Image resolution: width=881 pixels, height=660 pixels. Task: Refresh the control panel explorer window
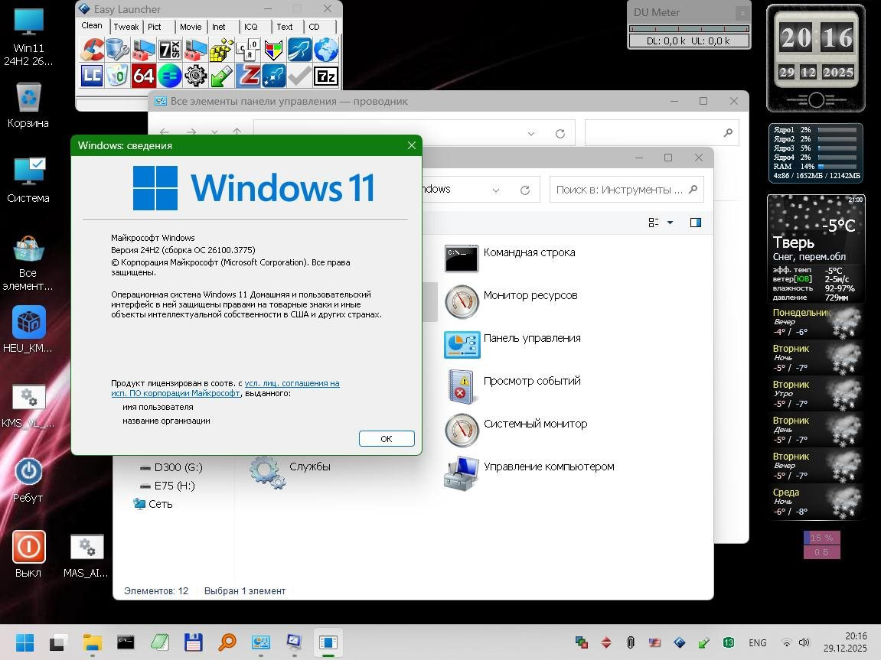pos(560,134)
